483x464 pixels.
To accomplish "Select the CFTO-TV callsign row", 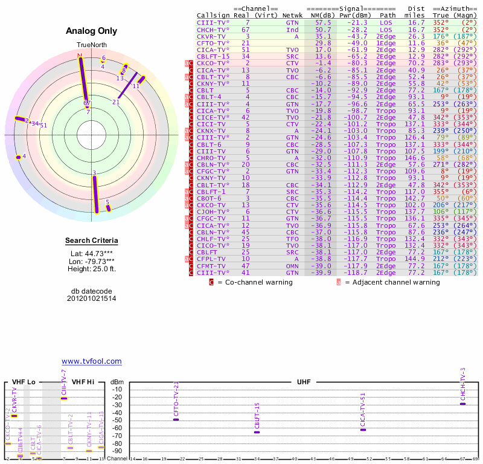I will coord(211,43).
